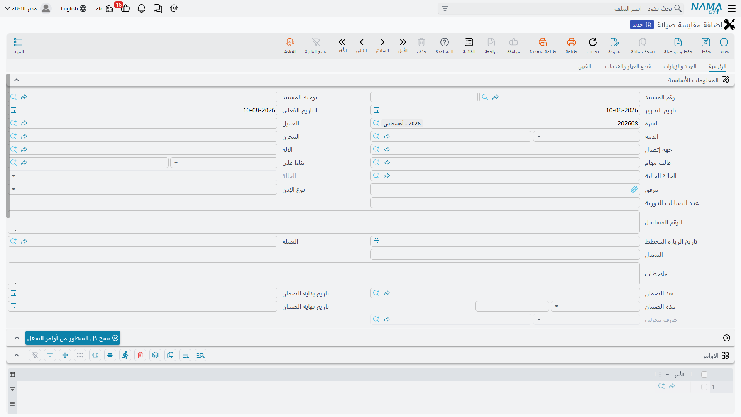Click the thumbs-up approvals icon with badge 16
741x417 pixels.
click(x=125, y=8)
